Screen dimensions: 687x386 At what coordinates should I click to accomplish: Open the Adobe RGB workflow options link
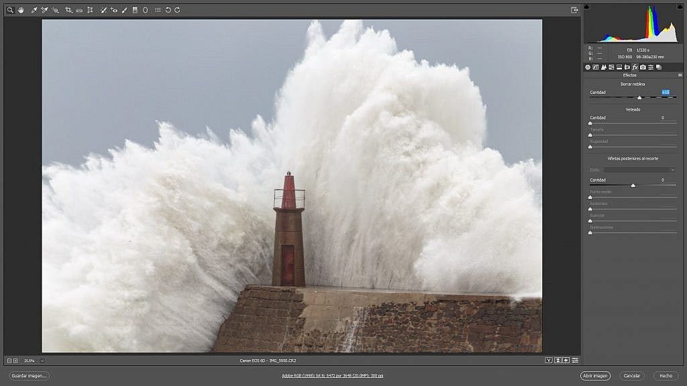333,375
